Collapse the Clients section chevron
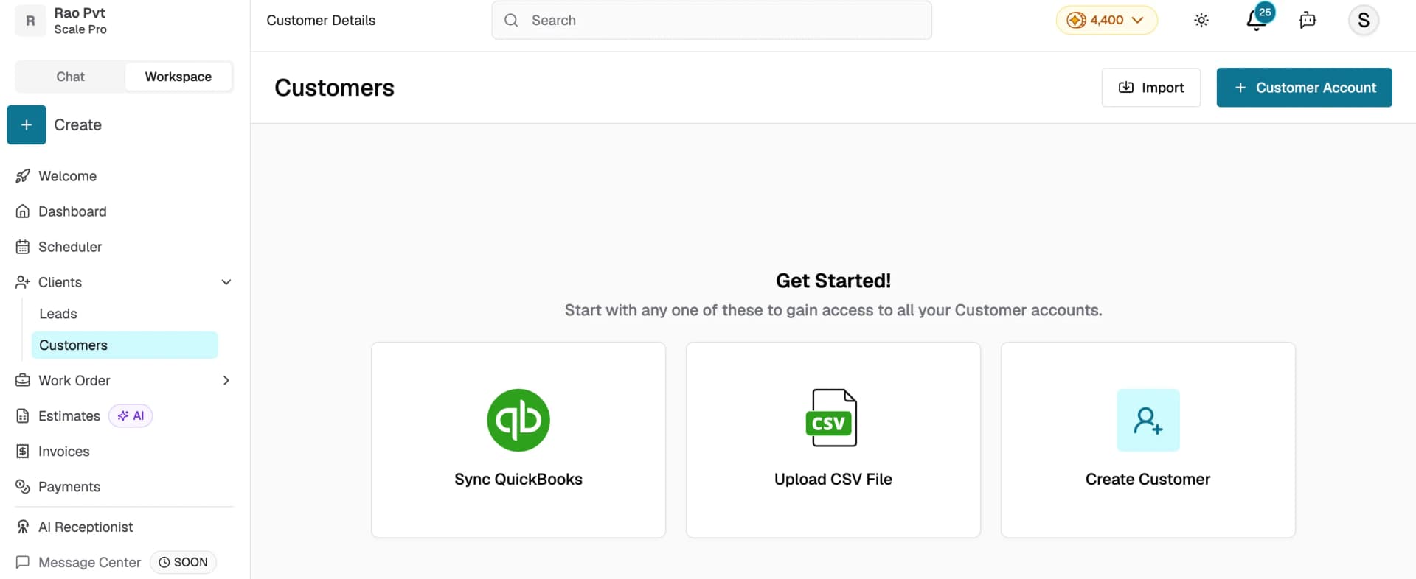This screenshot has height=579, width=1416. pos(226,282)
